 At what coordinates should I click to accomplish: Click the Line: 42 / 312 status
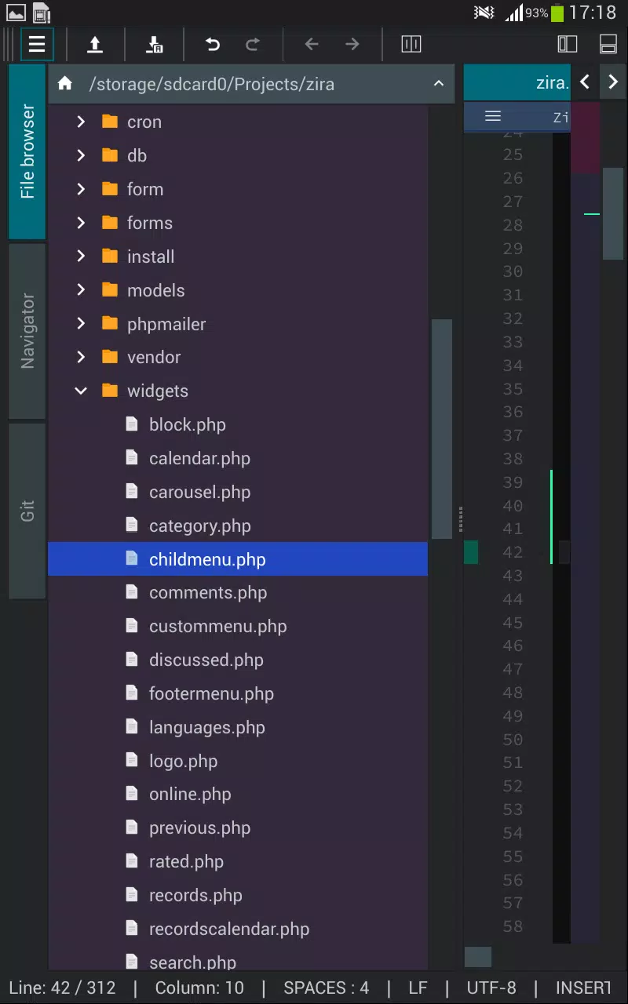63,988
